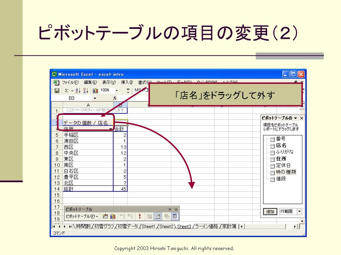
Task: Sort ascending with the A-Z icon
Action: click(x=78, y=91)
